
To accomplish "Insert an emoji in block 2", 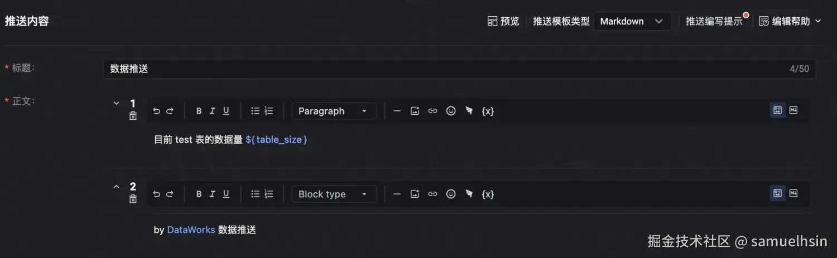I will tap(451, 194).
